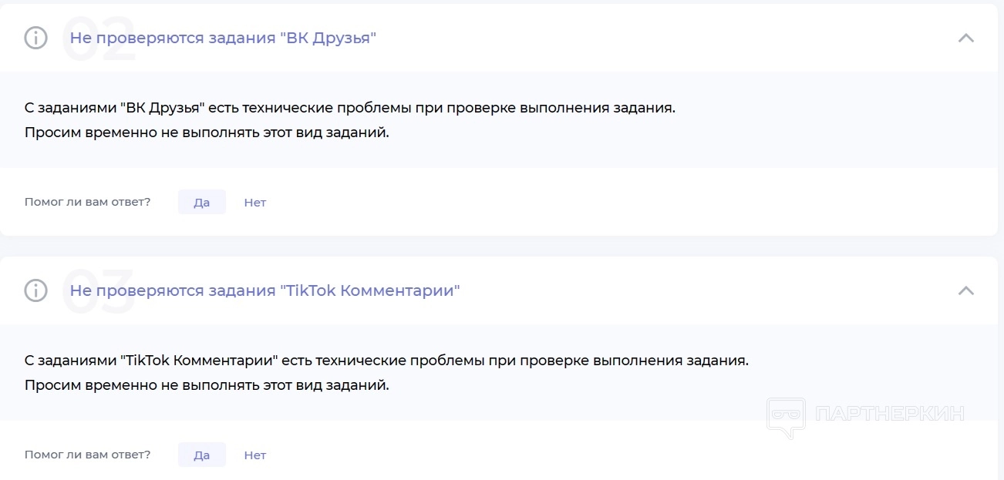The image size is (1004, 480).
Task: Click "Просим временно не выполнять" line in TikTok section
Action: coord(207,384)
